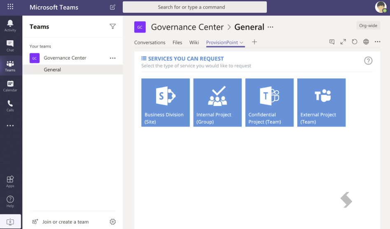Open the help question mark in services panel
This screenshot has width=390, height=229.
coord(368,61)
